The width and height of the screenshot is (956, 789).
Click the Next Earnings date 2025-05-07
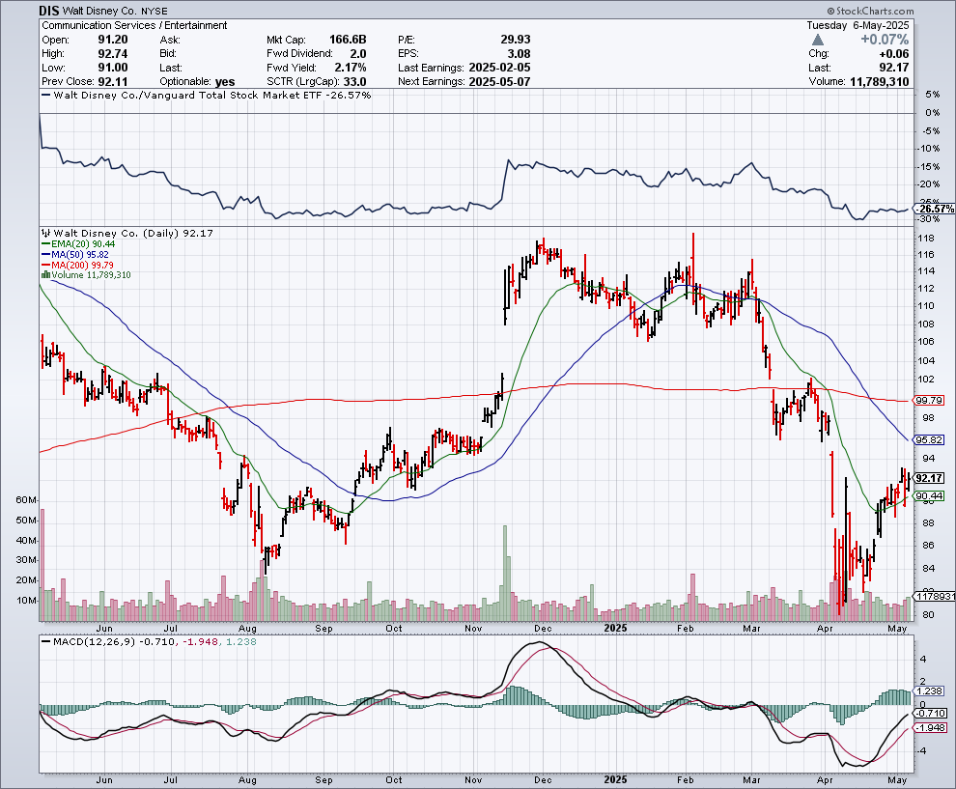tap(500, 82)
